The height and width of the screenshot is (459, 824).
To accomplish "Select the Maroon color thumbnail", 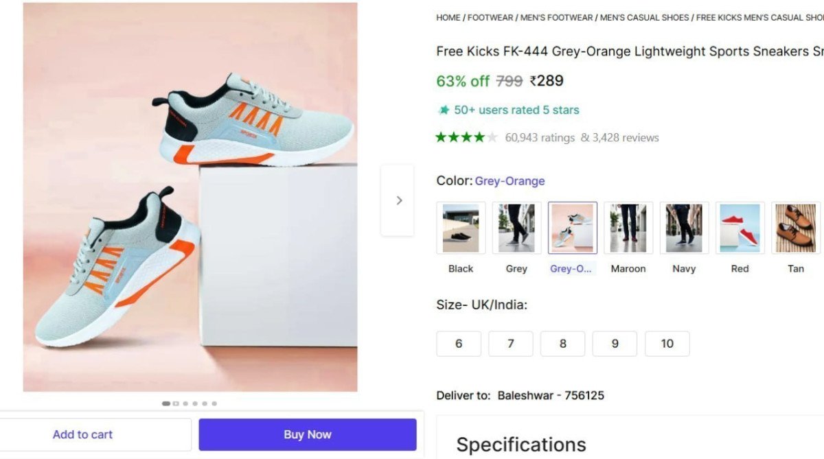I will (x=628, y=227).
